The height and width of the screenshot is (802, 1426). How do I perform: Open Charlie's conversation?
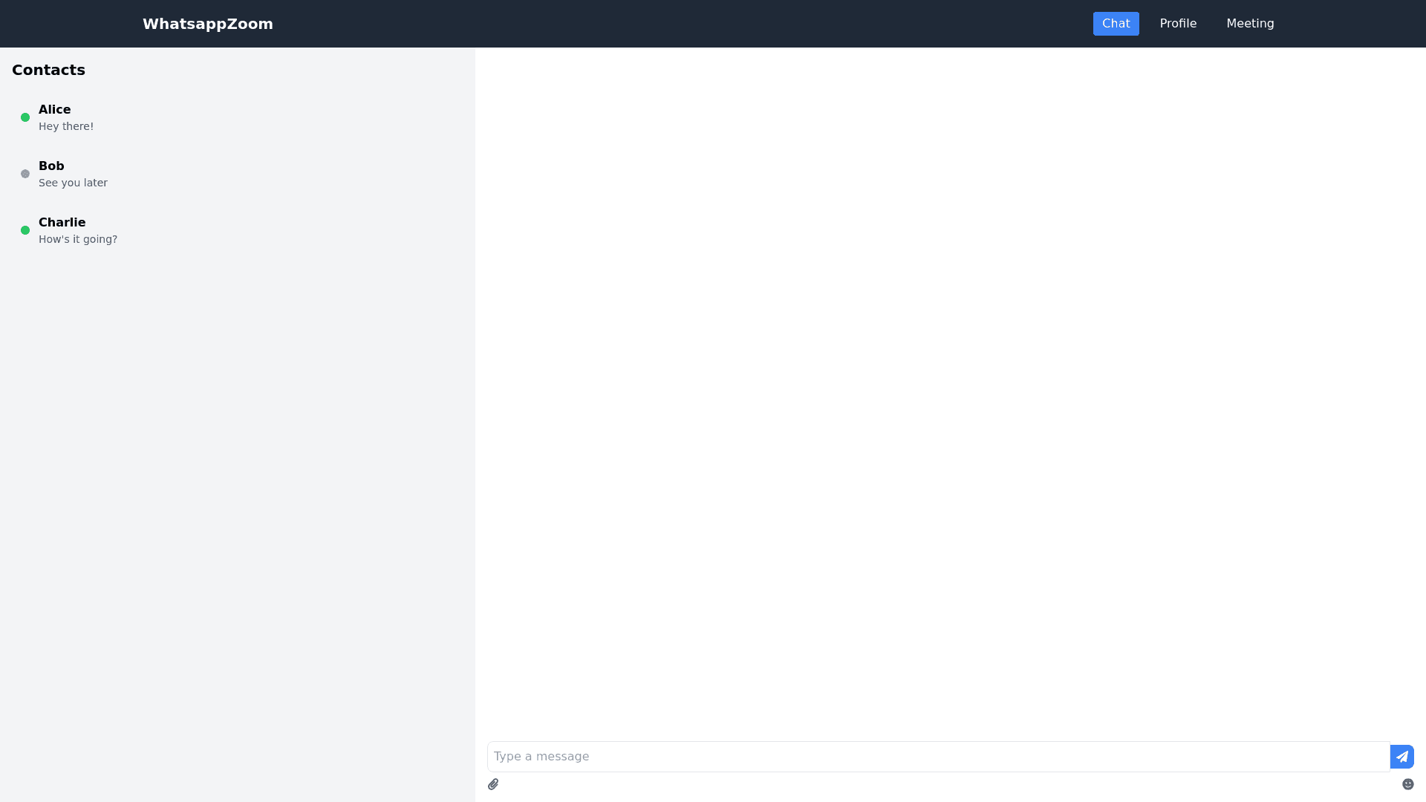click(x=62, y=223)
